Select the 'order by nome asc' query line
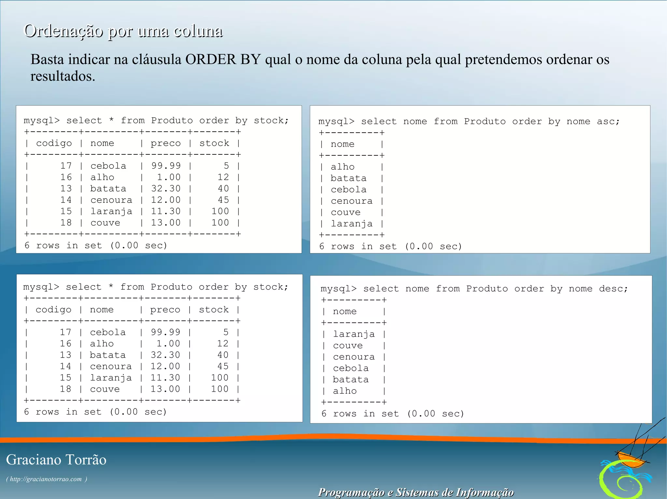This screenshot has width=667, height=499. [469, 122]
